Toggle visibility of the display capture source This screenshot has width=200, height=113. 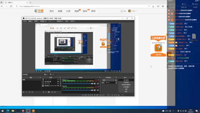(58, 82)
